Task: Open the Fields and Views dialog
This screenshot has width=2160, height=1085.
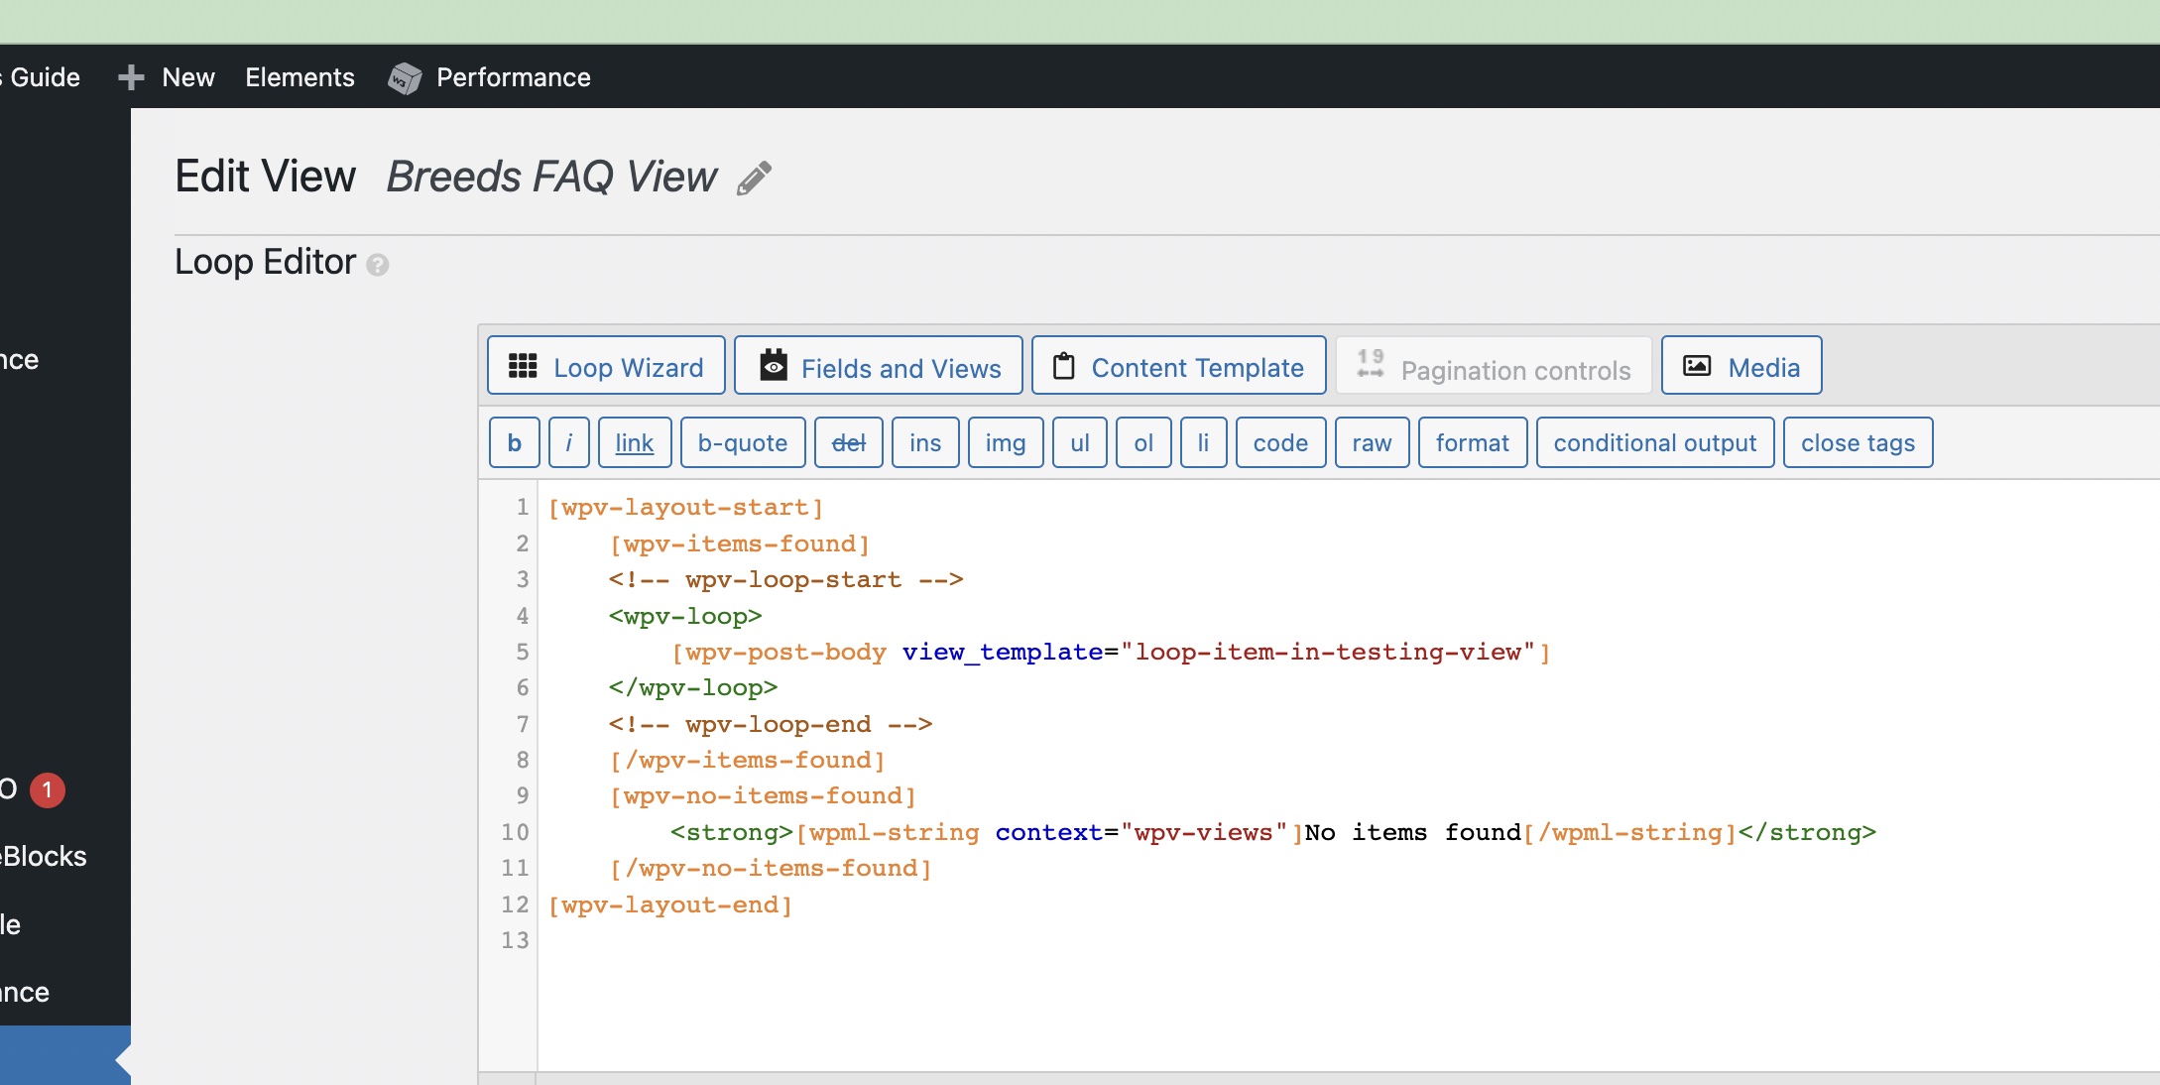Action: click(879, 367)
